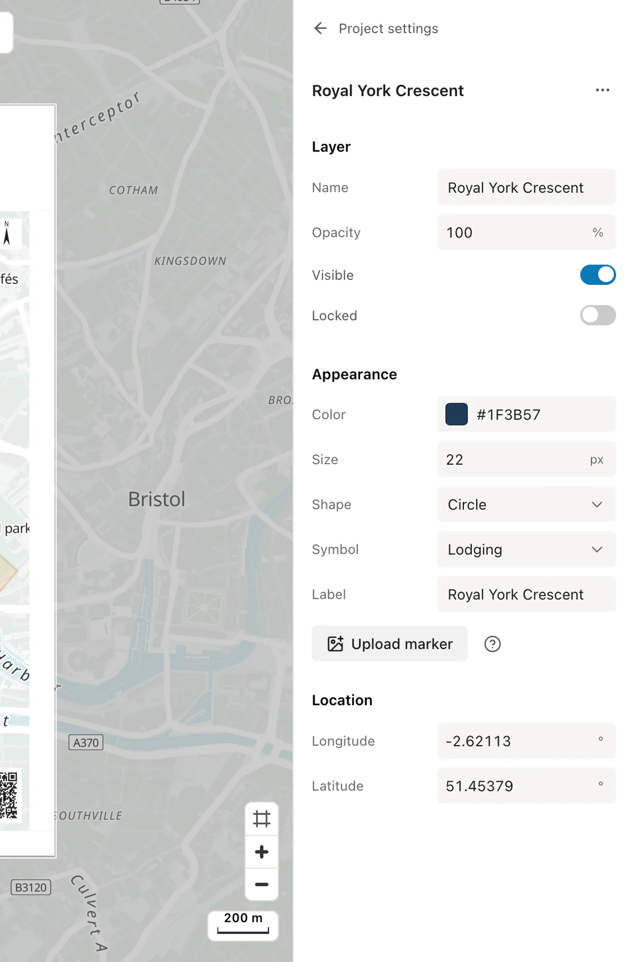Click the A370 road badge on map
The width and height of the screenshot is (633, 962).
click(86, 742)
